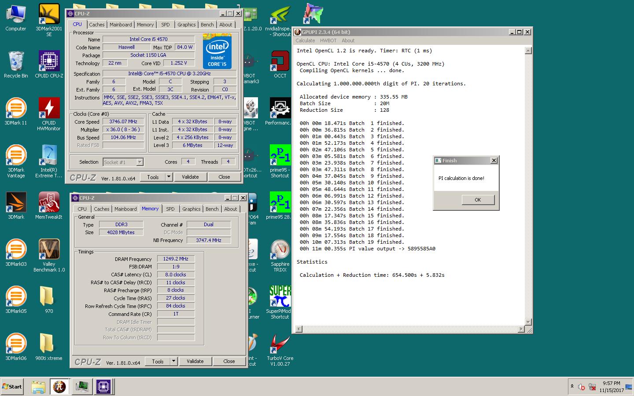Screen dimensions: 634x396
Task: Expand the Socket #1 selection dropdown
Action: (140, 162)
